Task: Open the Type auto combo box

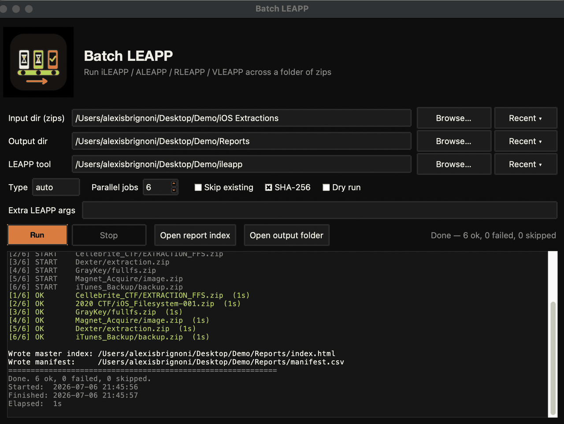Action: coord(56,187)
